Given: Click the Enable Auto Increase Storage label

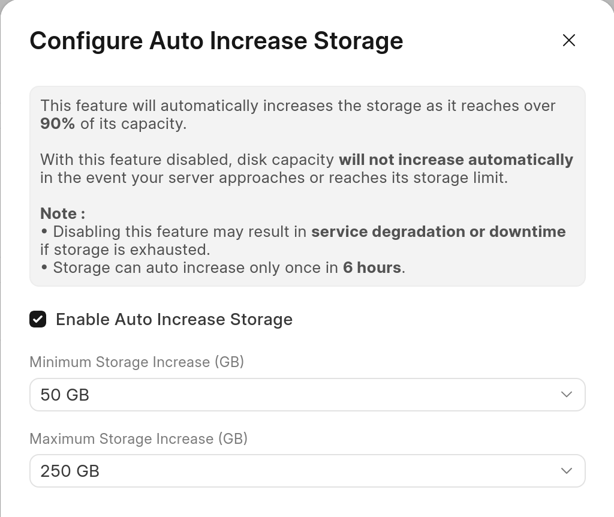Looking at the screenshot, I should coord(174,319).
